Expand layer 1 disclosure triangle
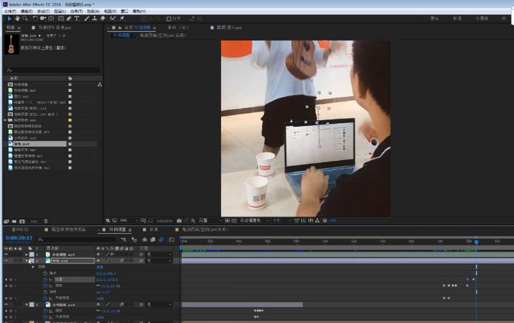This screenshot has width=514, height=323. (27, 255)
